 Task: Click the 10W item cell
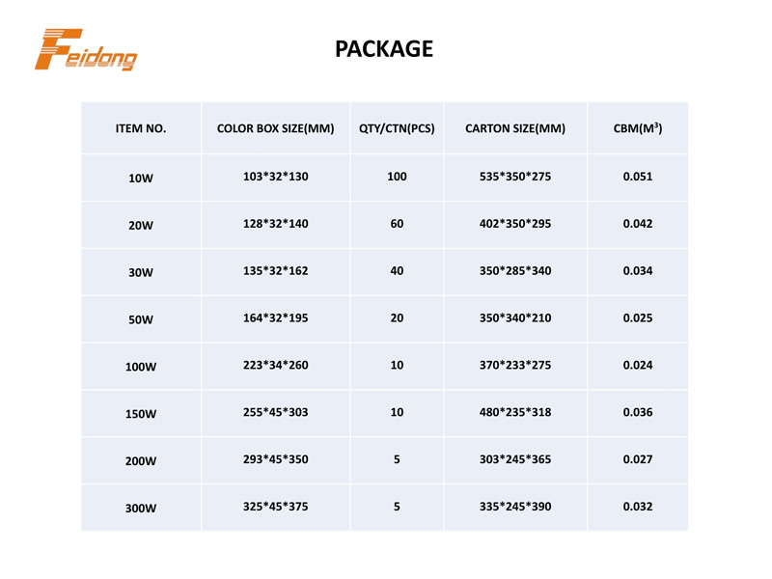(x=141, y=179)
